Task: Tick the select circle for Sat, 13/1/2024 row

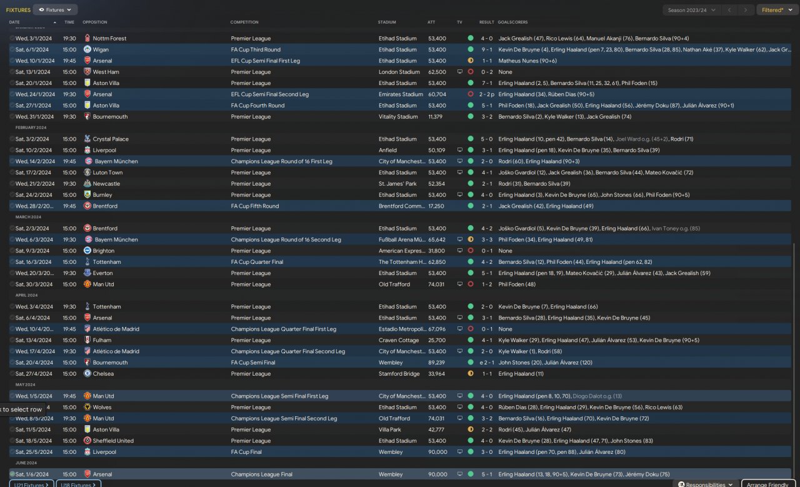Action: [x=12, y=72]
